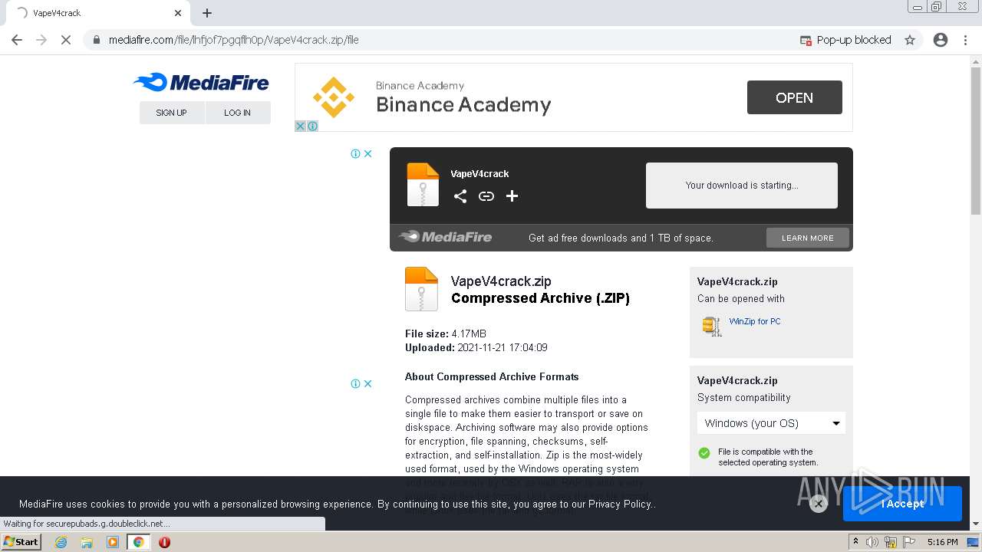Open the Privacy Policy link
This screenshot has width=982, height=552.
(x=620, y=504)
